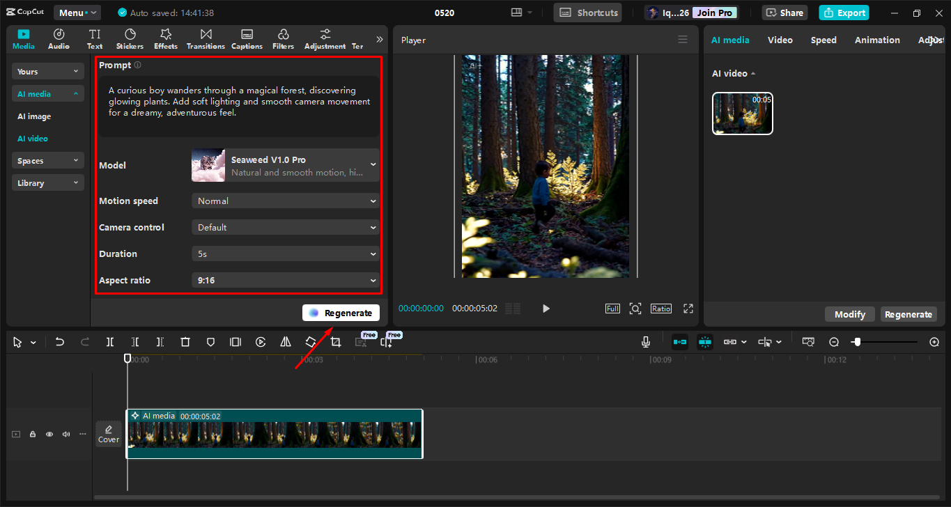Toggle track lock on the AI media track

(x=32, y=433)
